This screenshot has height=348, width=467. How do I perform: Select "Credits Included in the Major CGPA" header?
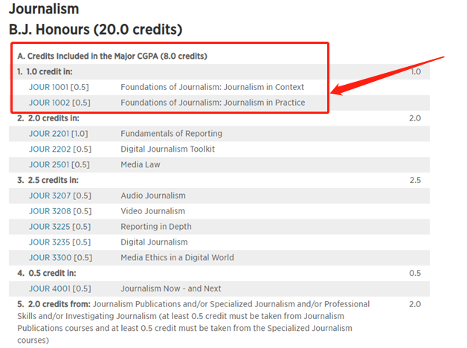(112, 57)
